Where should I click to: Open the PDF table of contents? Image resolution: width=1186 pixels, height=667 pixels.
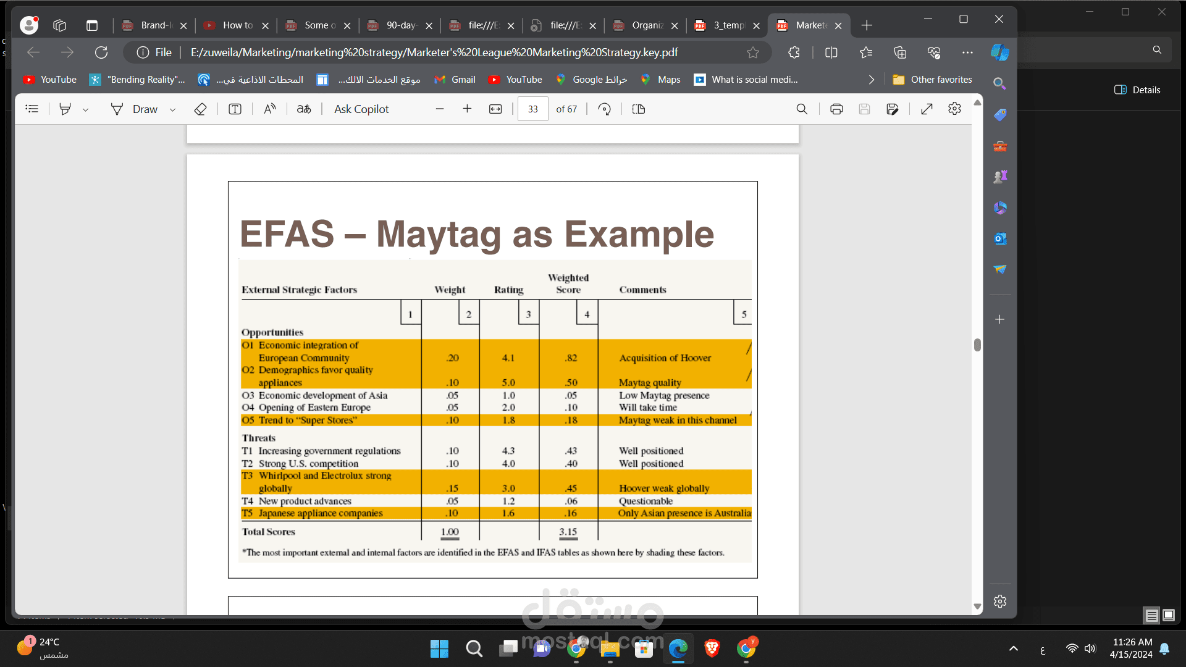coord(32,109)
